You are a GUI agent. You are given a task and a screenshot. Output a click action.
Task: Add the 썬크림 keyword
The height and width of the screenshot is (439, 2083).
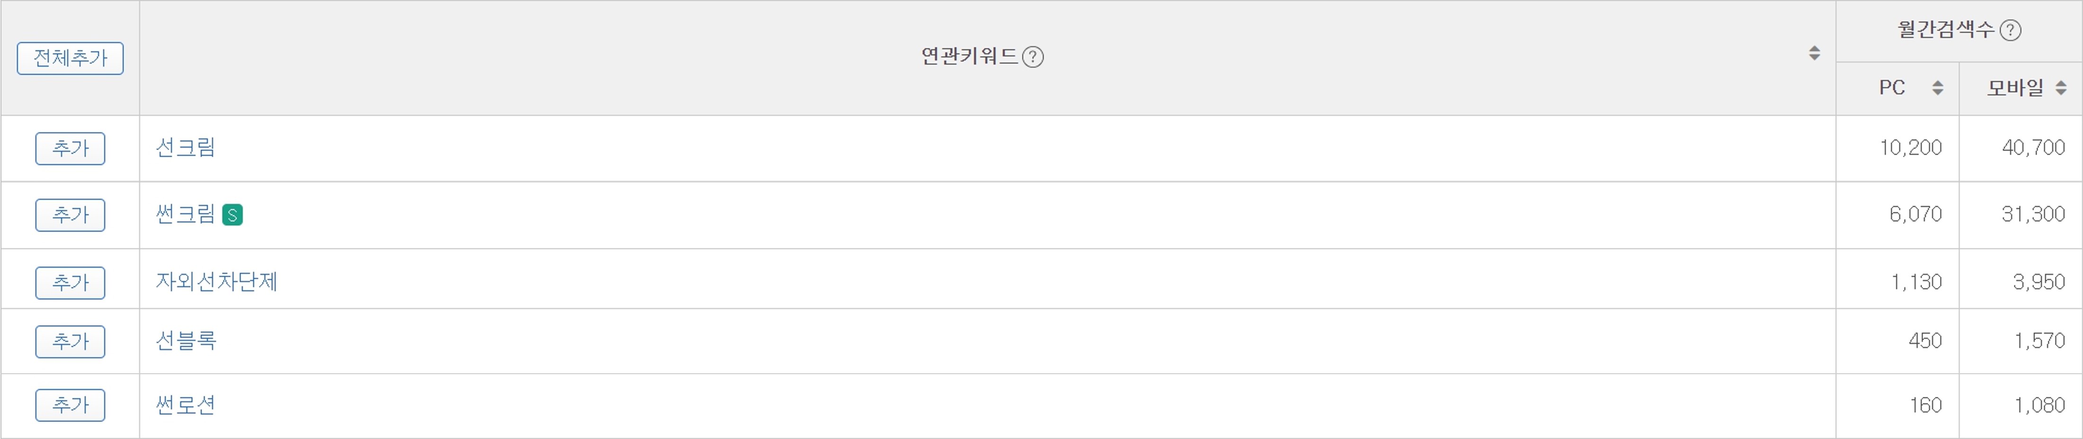(71, 215)
